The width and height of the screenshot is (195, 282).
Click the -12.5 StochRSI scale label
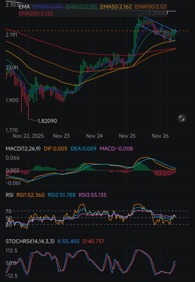point(12,275)
